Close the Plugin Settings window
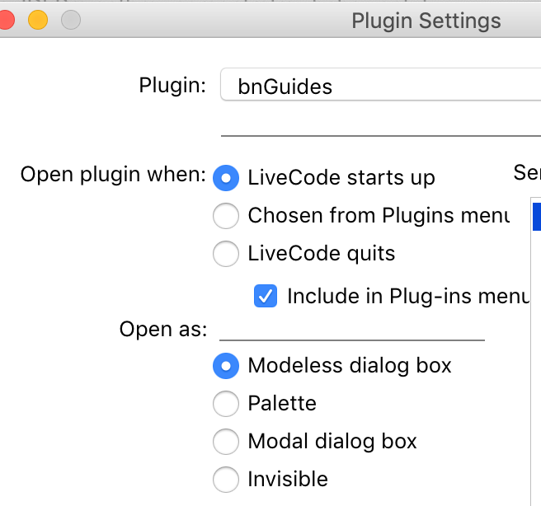The image size is (541, 506). (5, 20)
